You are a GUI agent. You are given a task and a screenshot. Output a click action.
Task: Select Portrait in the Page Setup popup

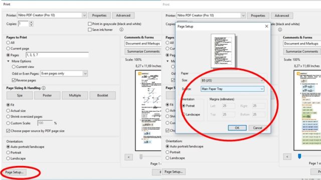(184, 105)
